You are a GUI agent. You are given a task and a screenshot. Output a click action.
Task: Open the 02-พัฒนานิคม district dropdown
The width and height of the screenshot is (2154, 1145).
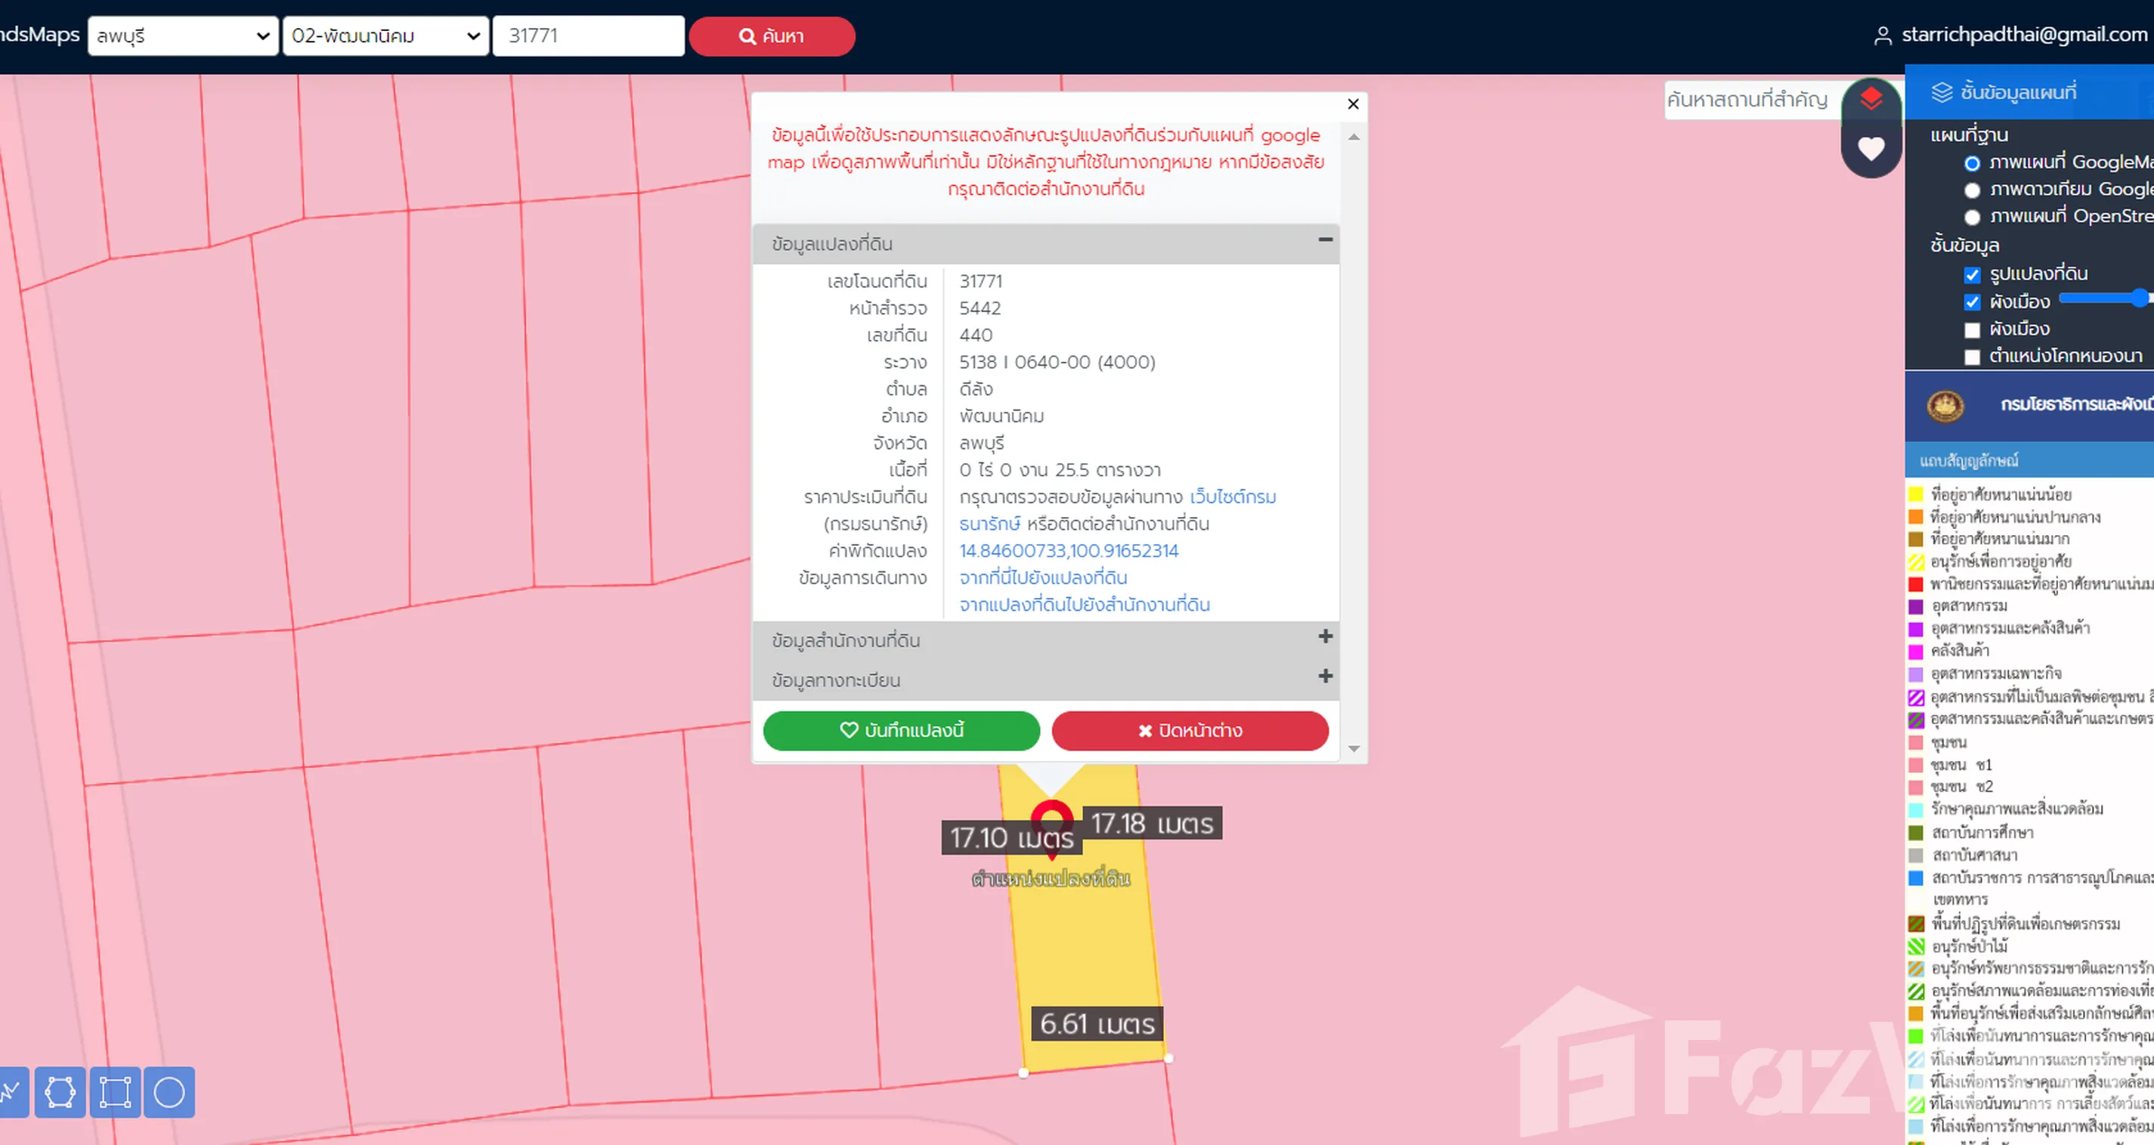[x=385, y=36]
